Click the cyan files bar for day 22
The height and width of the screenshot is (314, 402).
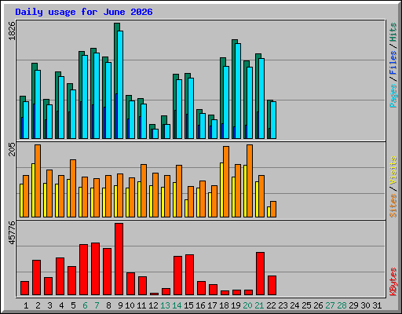(x=273, y=120)
